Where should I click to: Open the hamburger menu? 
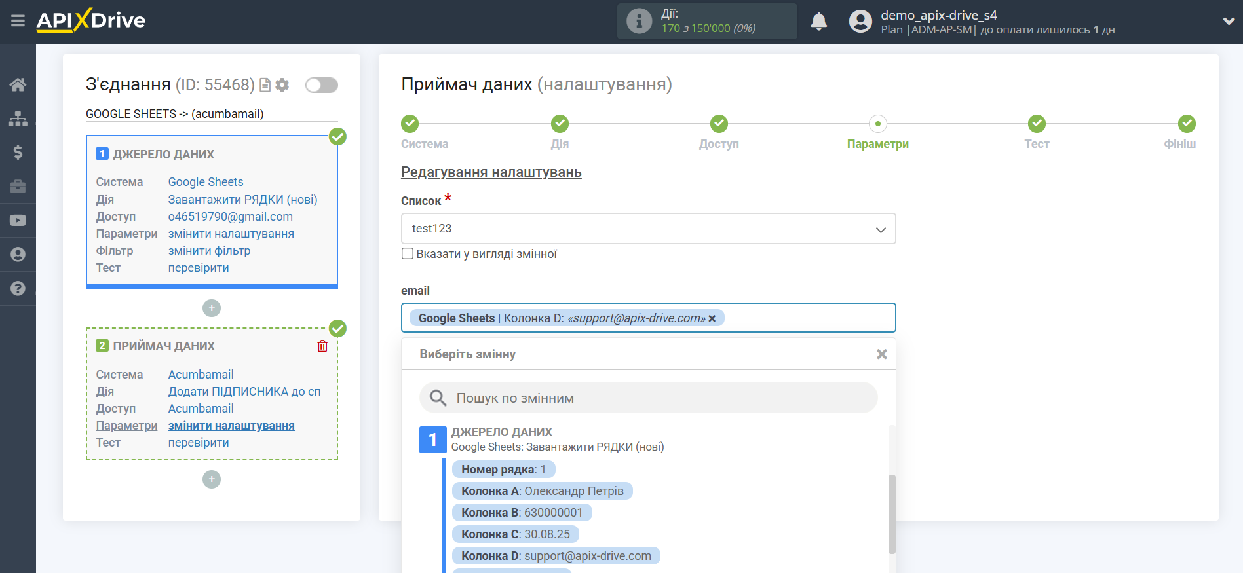(18, 21)
